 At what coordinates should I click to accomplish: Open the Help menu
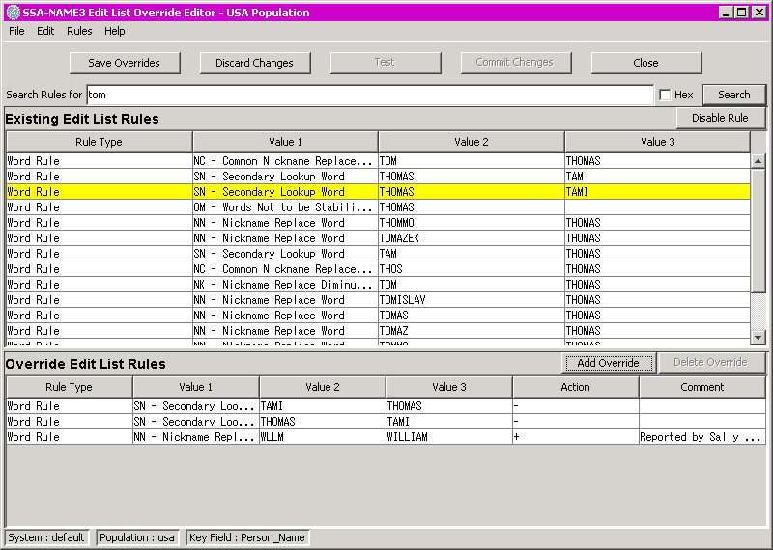(115, 31)
